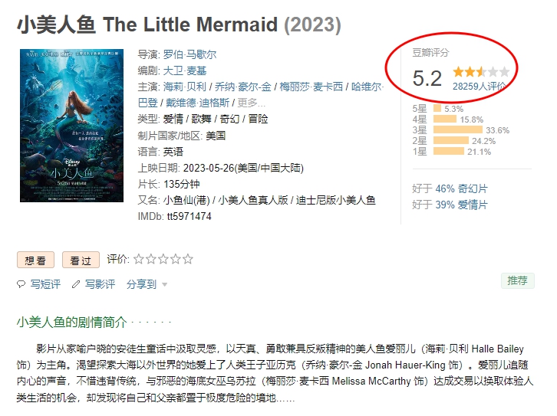The height and width of the screenshot is (416, 557).
Task: Open the 写短评 short review link
Action: click(45, 284)
